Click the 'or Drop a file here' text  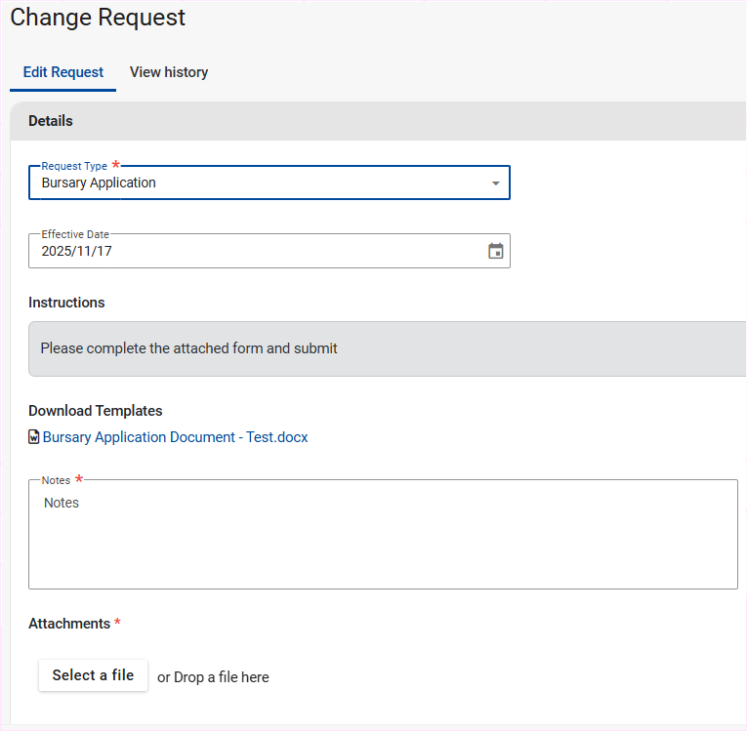click(x=213, y=677)
